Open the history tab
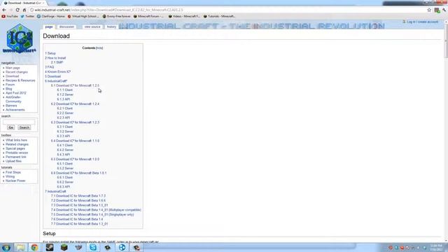 [111, 27]
